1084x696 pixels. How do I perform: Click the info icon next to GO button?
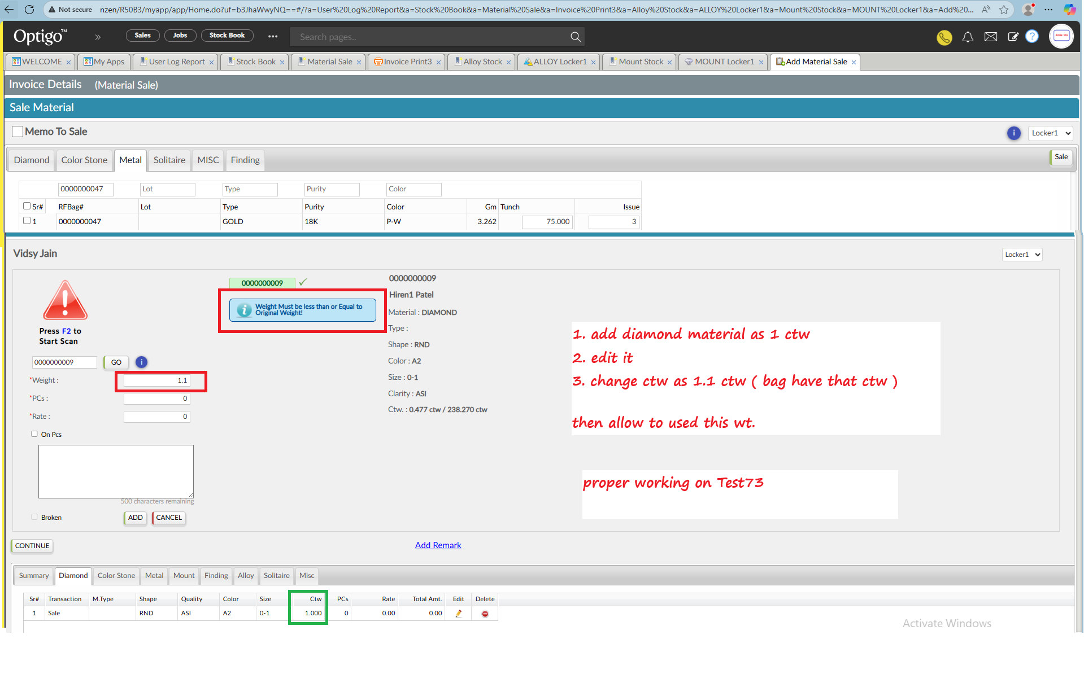click(141, 362)
